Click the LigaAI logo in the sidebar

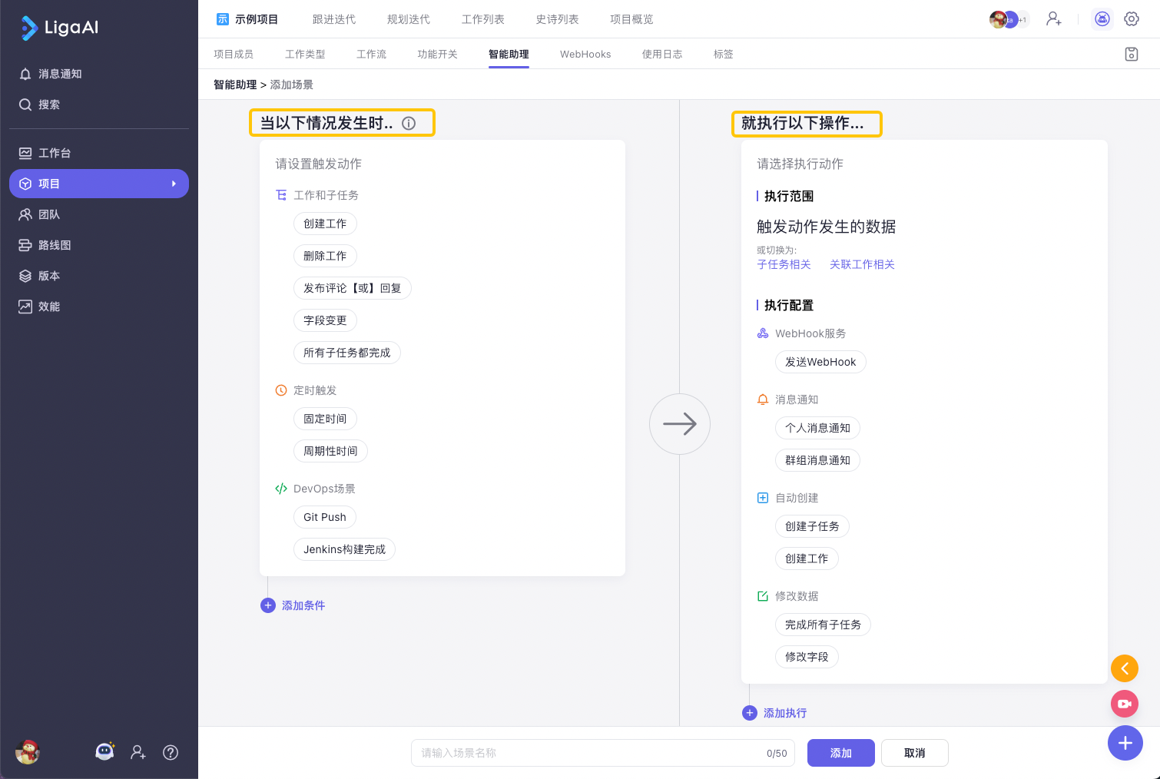click(x=58, y=28)
